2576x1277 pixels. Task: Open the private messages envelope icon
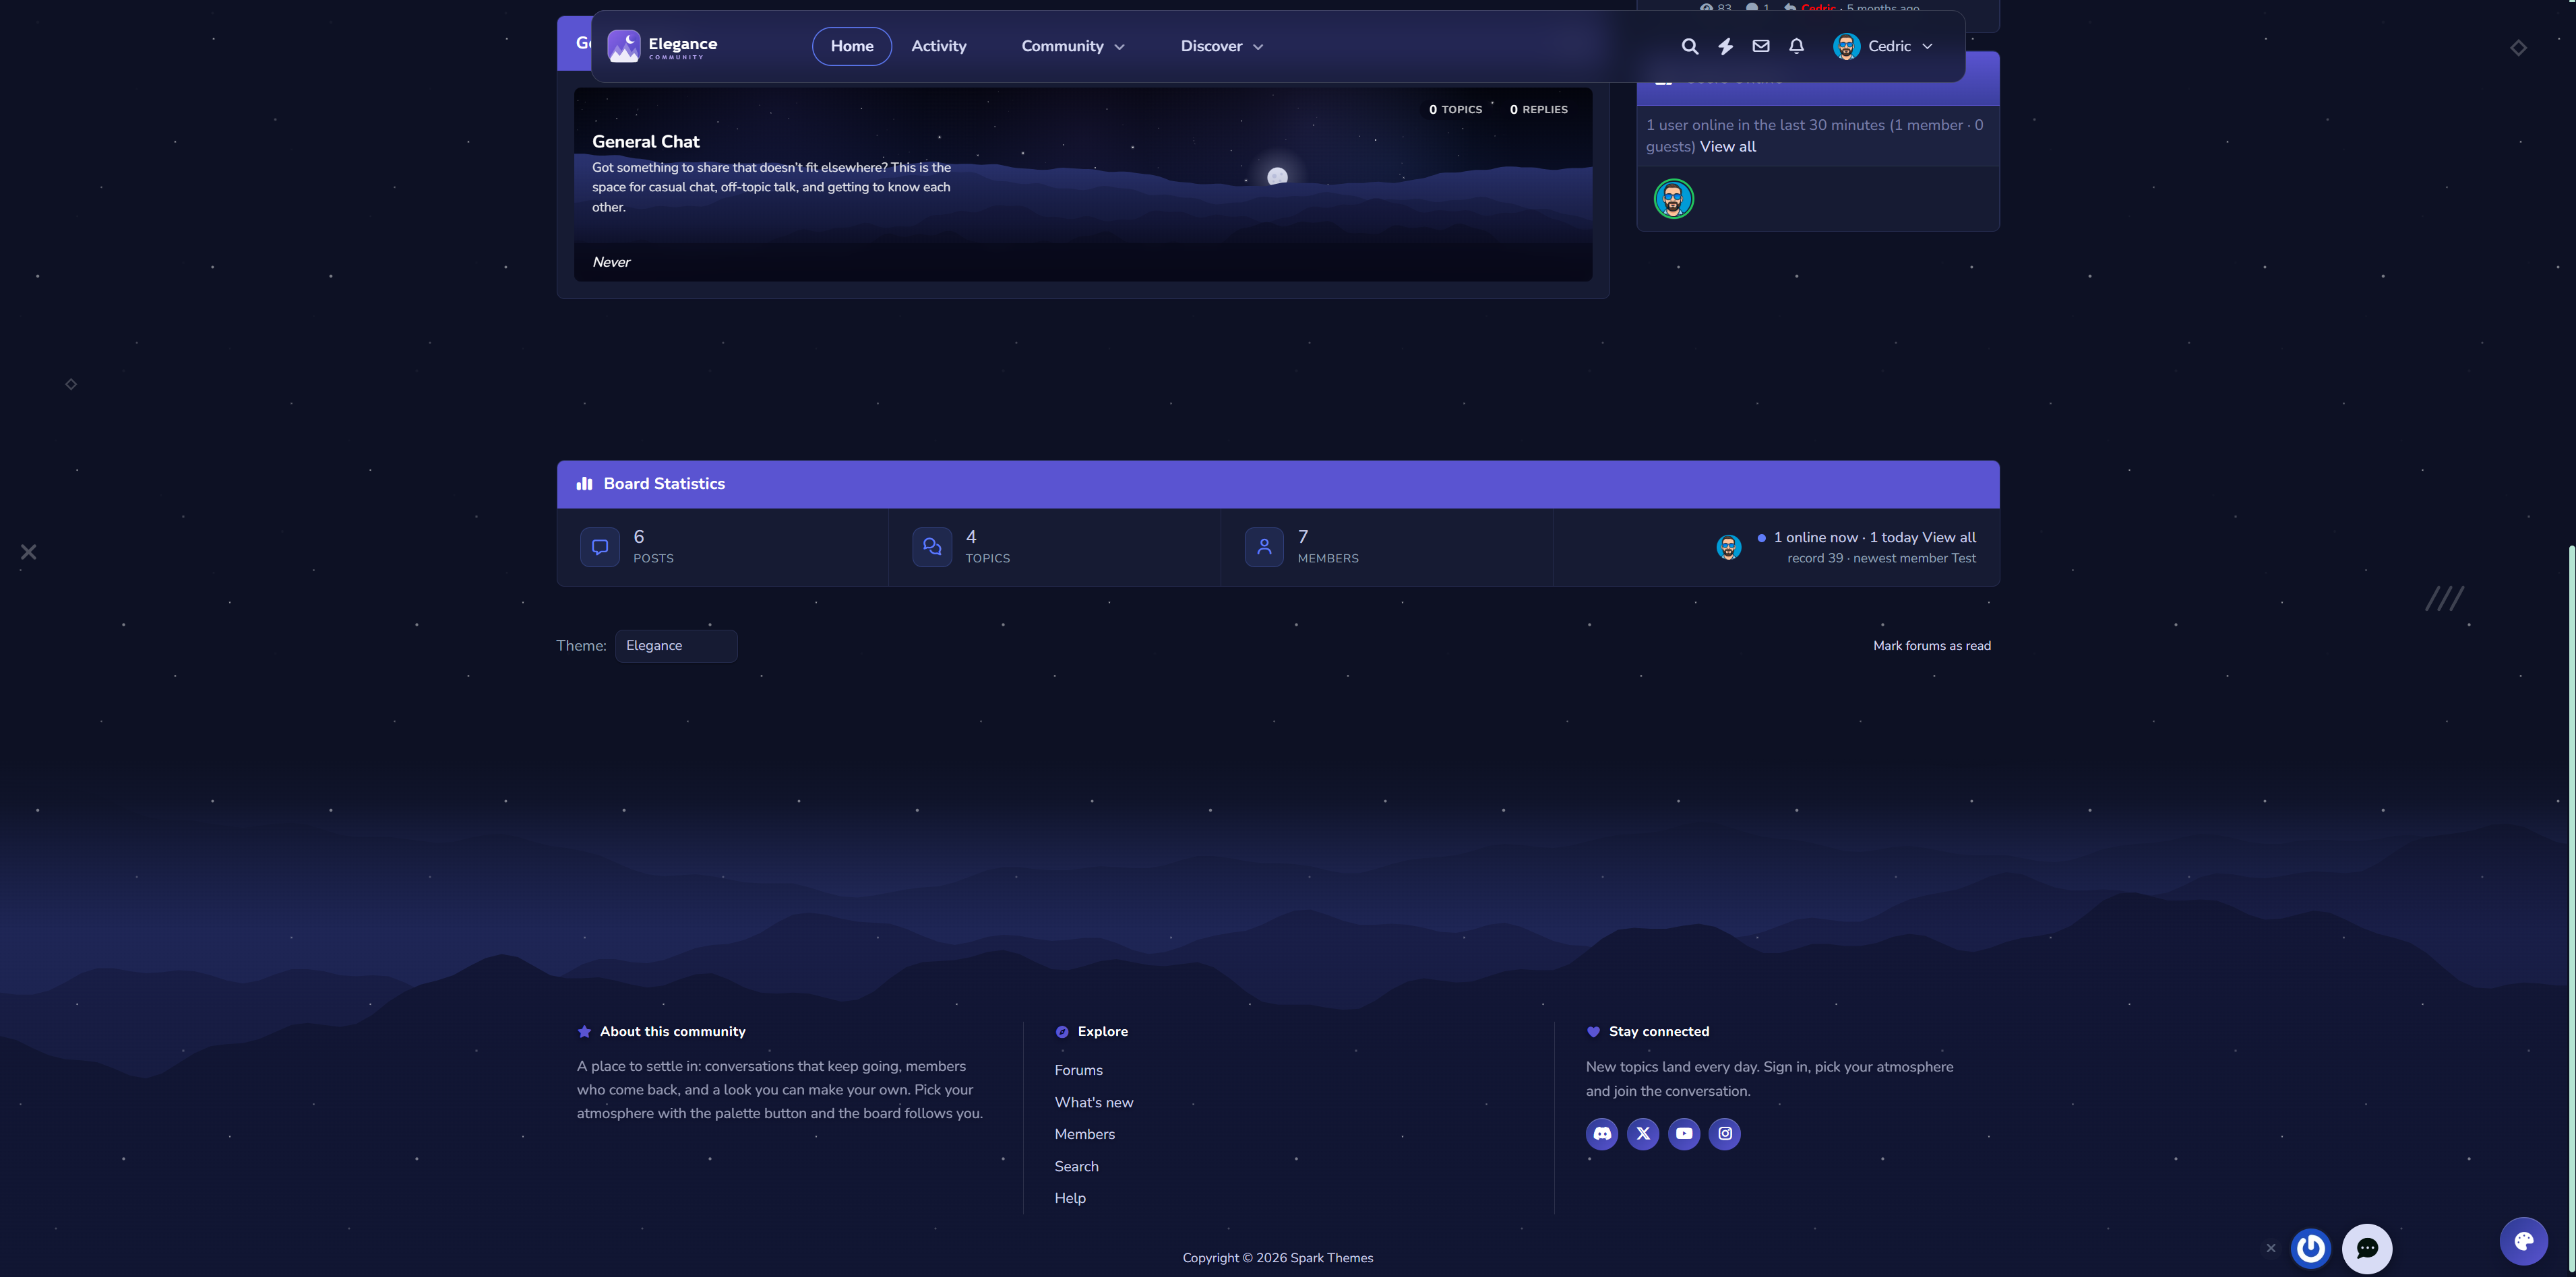click(1761, 46)
